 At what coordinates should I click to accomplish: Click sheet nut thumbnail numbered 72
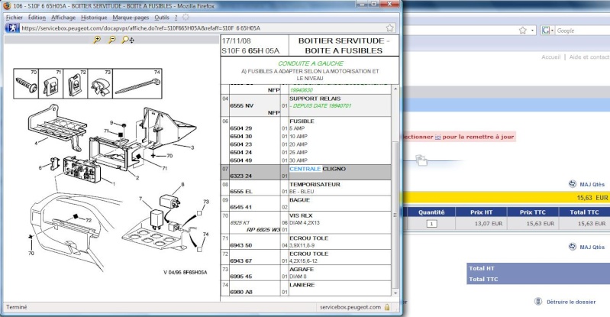pyautogui.click(x=75, y=84)
